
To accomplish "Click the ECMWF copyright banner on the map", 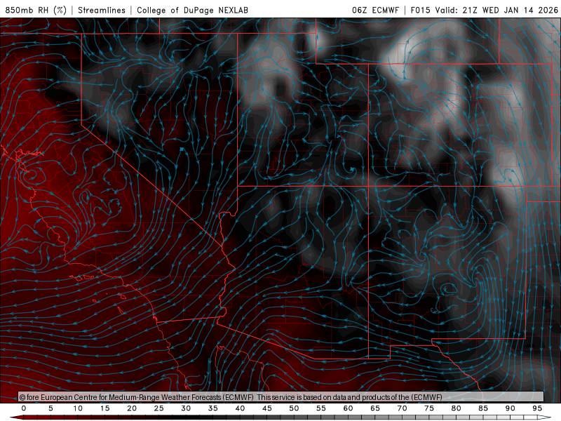I will [281, 396].
